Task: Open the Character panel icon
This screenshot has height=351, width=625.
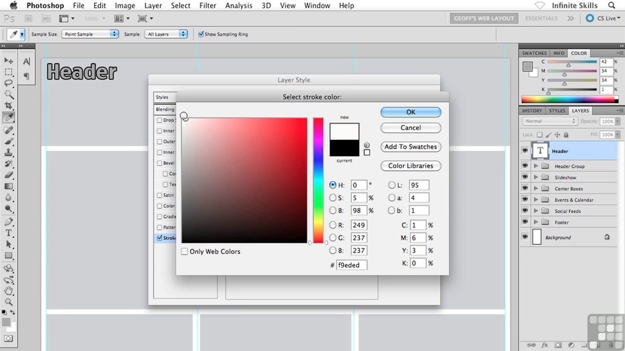Action: pyautogui.click(x=26, y=61)
